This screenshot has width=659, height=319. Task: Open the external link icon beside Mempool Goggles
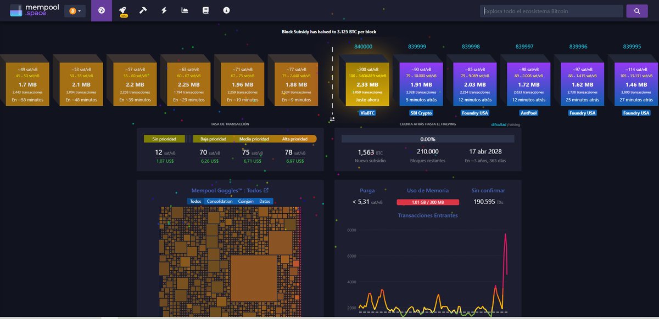pos(266,191)
